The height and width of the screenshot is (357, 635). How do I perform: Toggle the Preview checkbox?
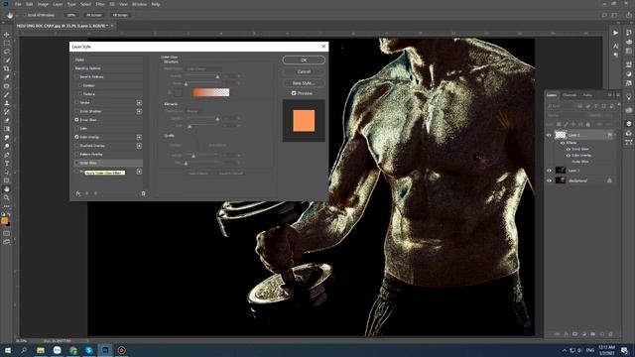(x=294, y=93)
